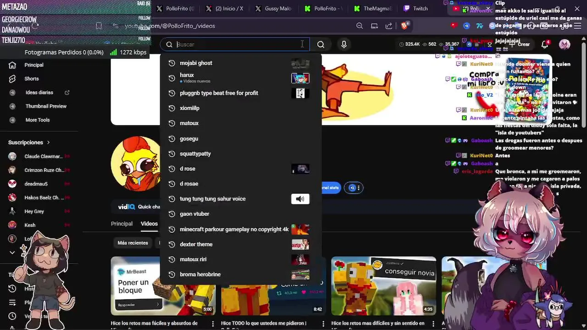
Task: Open more options for the first video
Action: coord(212,324)
